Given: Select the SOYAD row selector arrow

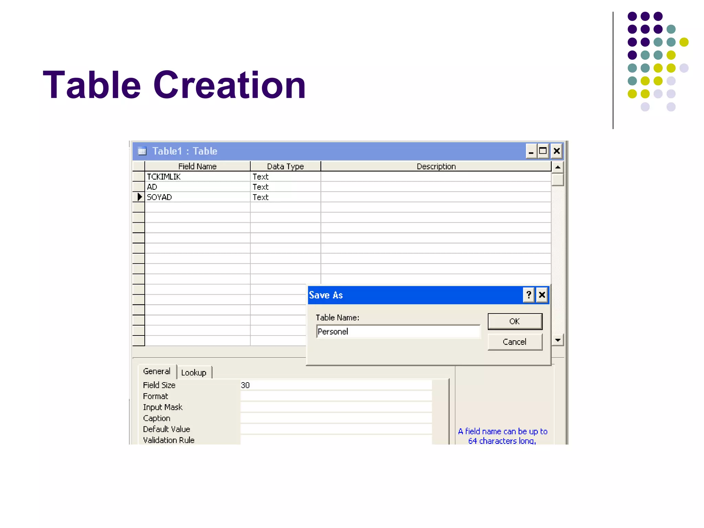Looking at the screenshot, I should point(139,197).
